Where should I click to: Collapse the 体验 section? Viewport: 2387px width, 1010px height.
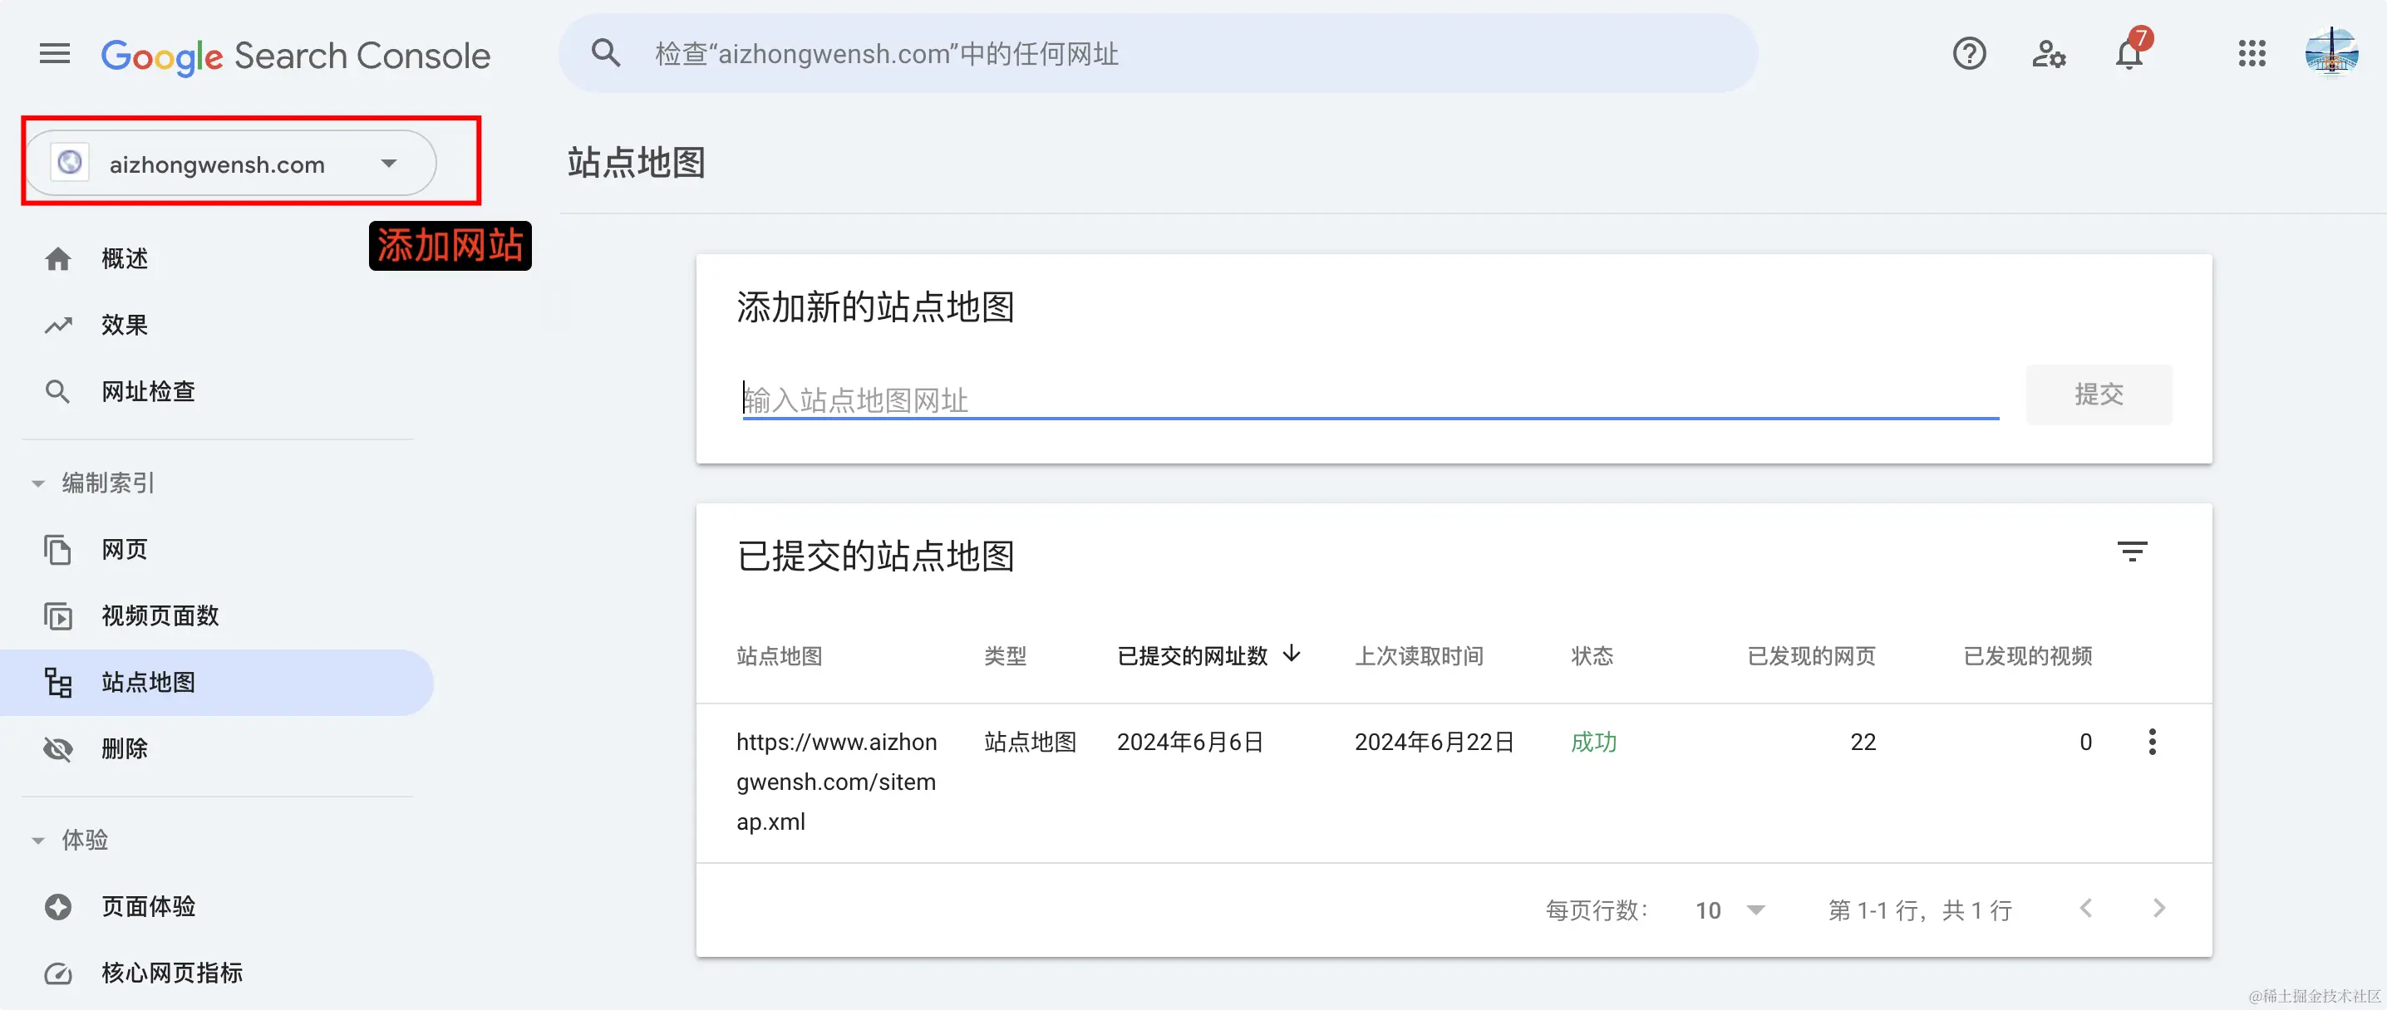(x=38, y=841)
